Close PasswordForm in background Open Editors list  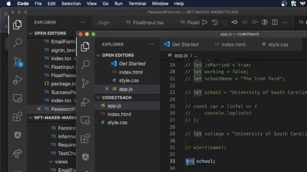click(39, 109)
